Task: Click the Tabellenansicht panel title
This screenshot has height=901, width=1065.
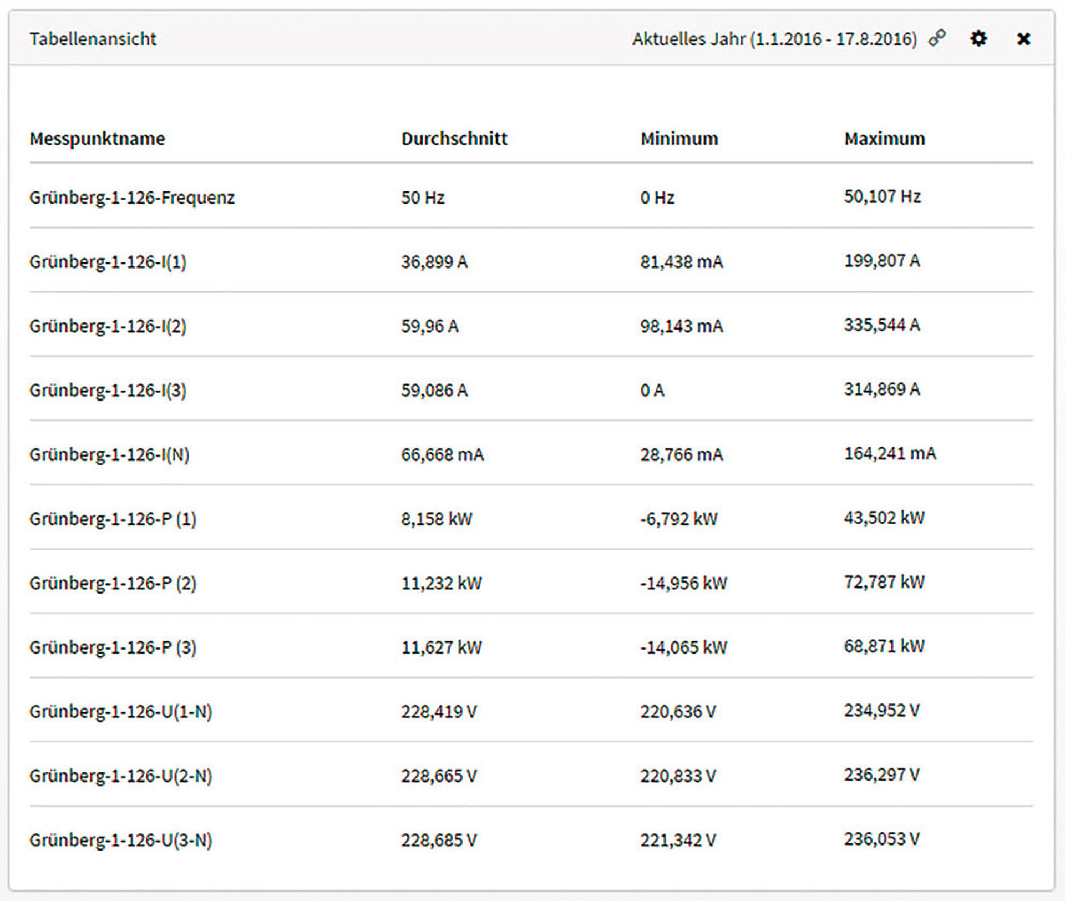Action: click(93, 39)
